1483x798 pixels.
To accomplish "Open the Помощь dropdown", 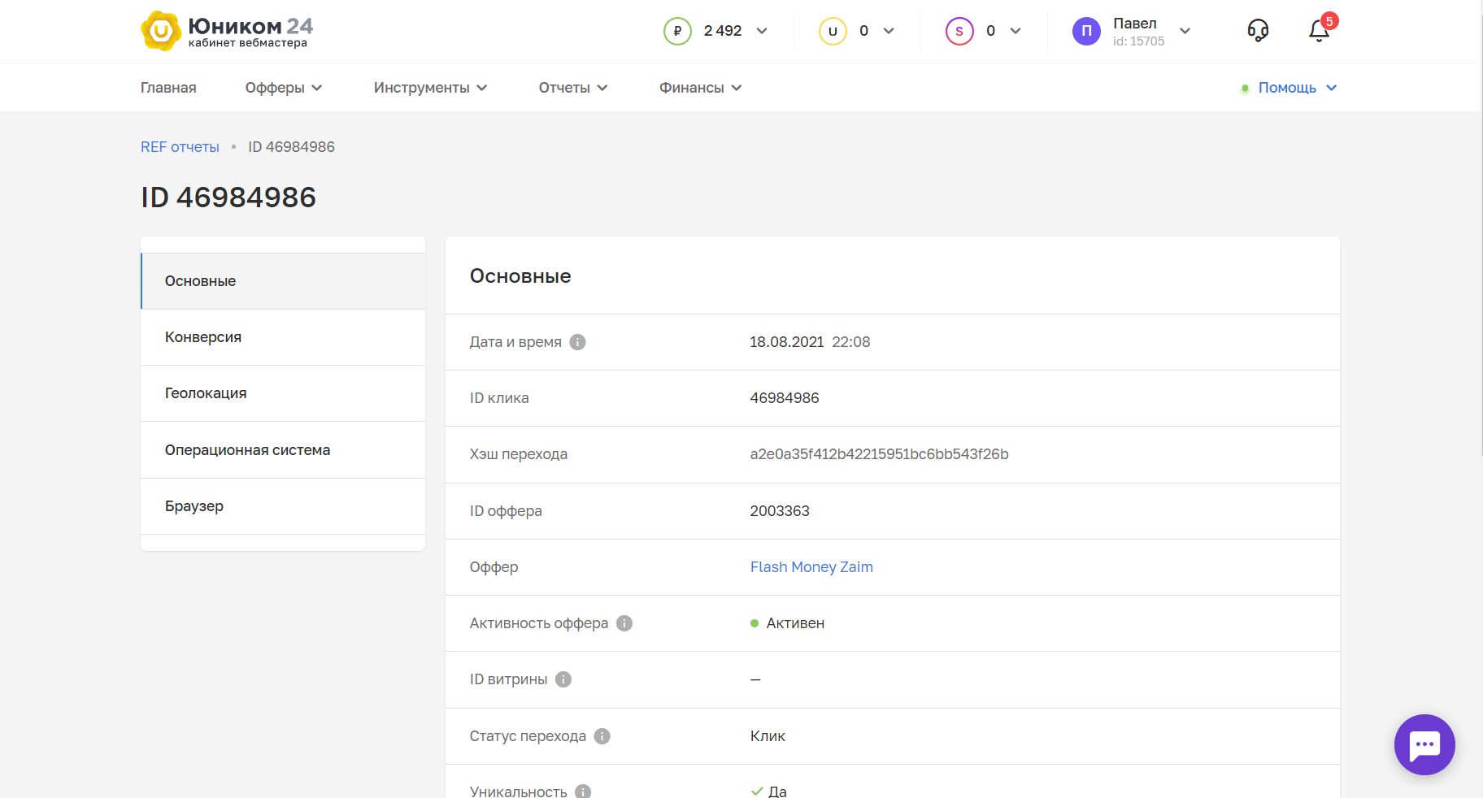I will (x=1289, y=88).
